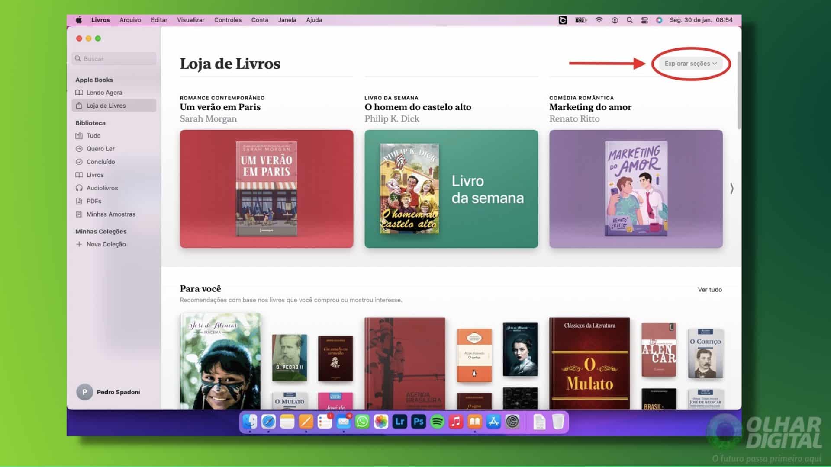
Task: Open Control Center in menu bar
Action: tap(644, 20)
